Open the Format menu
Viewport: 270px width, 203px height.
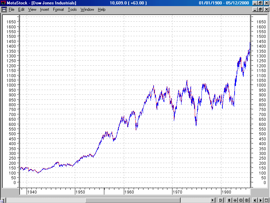tap(58, 9)
